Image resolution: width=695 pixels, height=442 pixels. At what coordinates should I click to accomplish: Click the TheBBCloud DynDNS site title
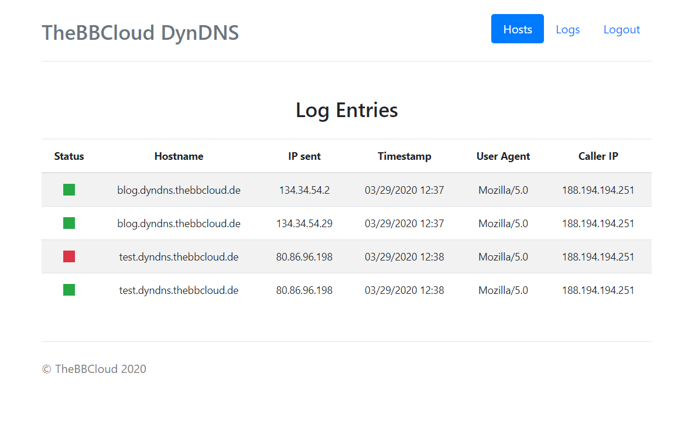pos(140,32)
